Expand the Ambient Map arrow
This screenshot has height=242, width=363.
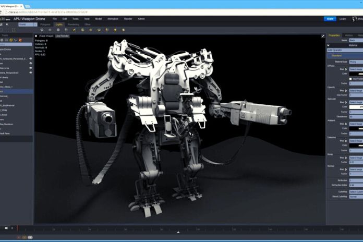pyautogui.click(x=346, y=124)
